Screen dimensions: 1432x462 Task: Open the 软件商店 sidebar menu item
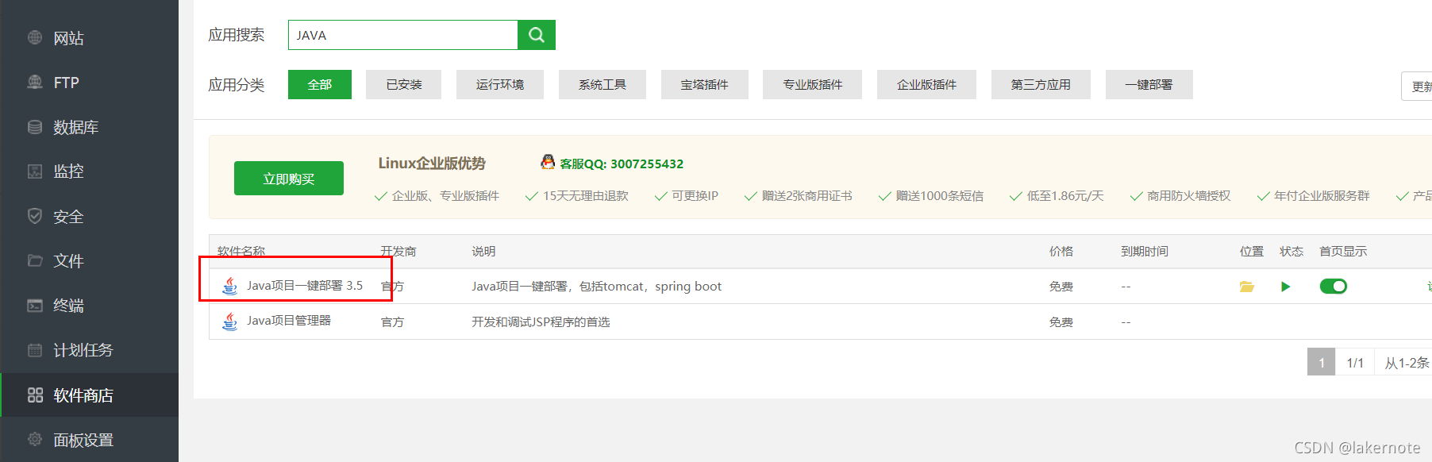pyautogui.click(x=89, y=395)
